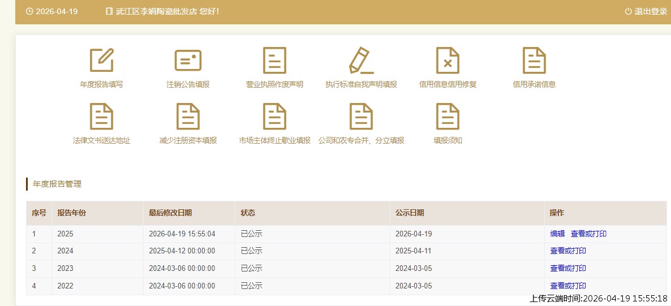This screenshot has width=671, height=306.
Task: Open 市场主体终止歇业填报 icon
Action: pyautogui.click(x=274, y=117)
